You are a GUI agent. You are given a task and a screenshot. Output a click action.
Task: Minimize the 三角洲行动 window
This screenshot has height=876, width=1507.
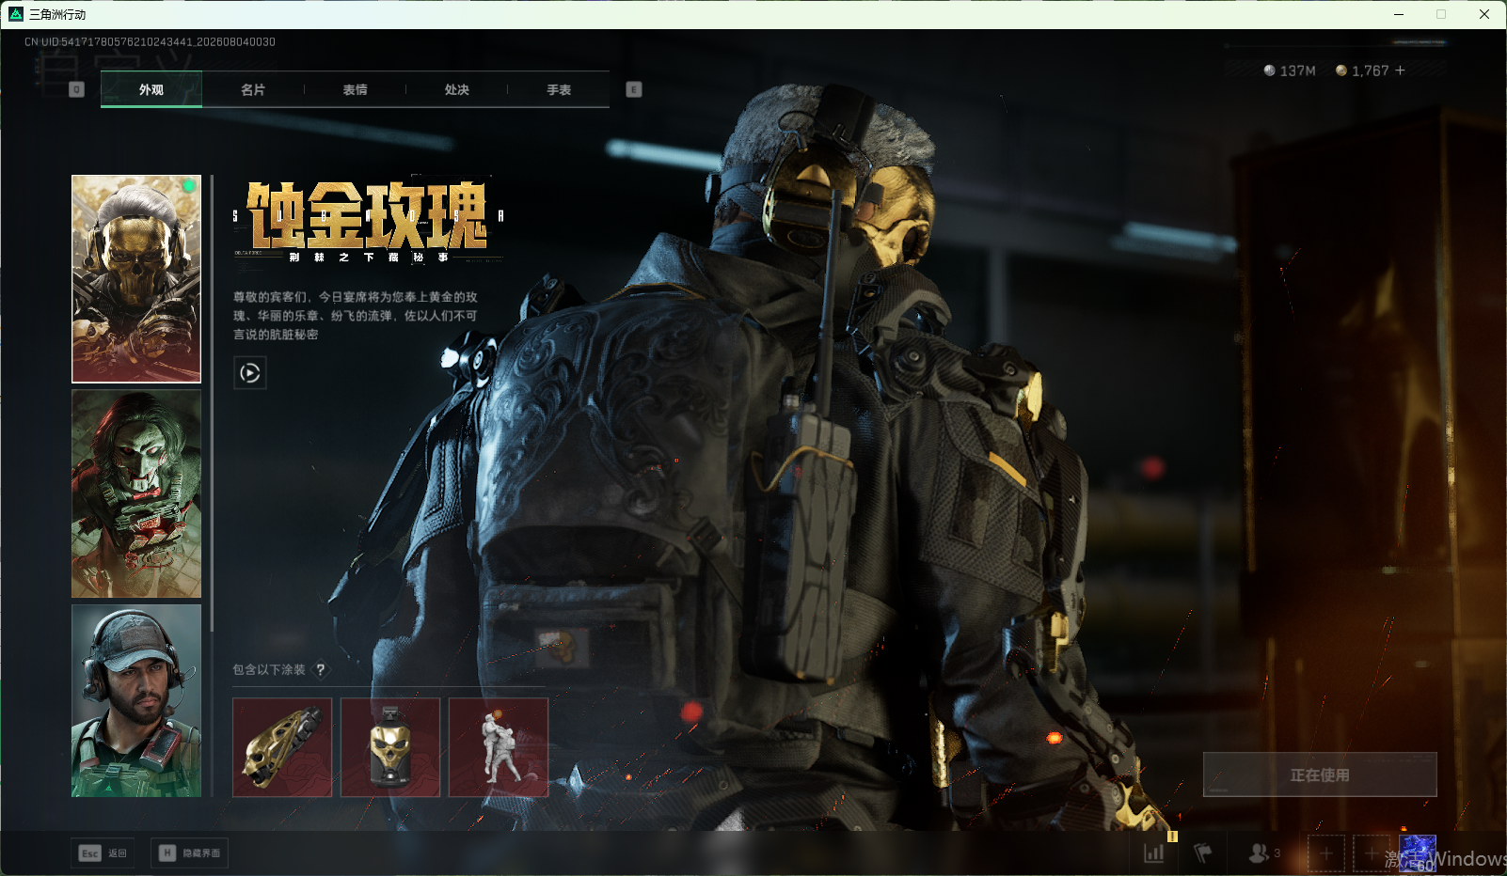point(1399,14)
